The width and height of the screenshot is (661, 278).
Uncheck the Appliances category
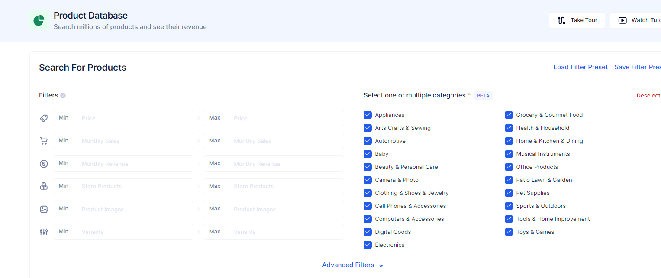point(368,115)
